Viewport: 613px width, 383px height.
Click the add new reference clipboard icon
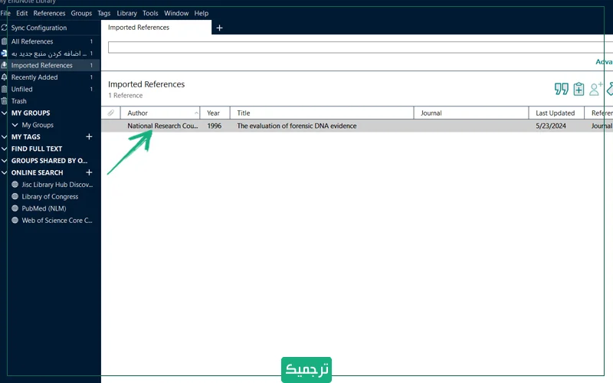579,89
